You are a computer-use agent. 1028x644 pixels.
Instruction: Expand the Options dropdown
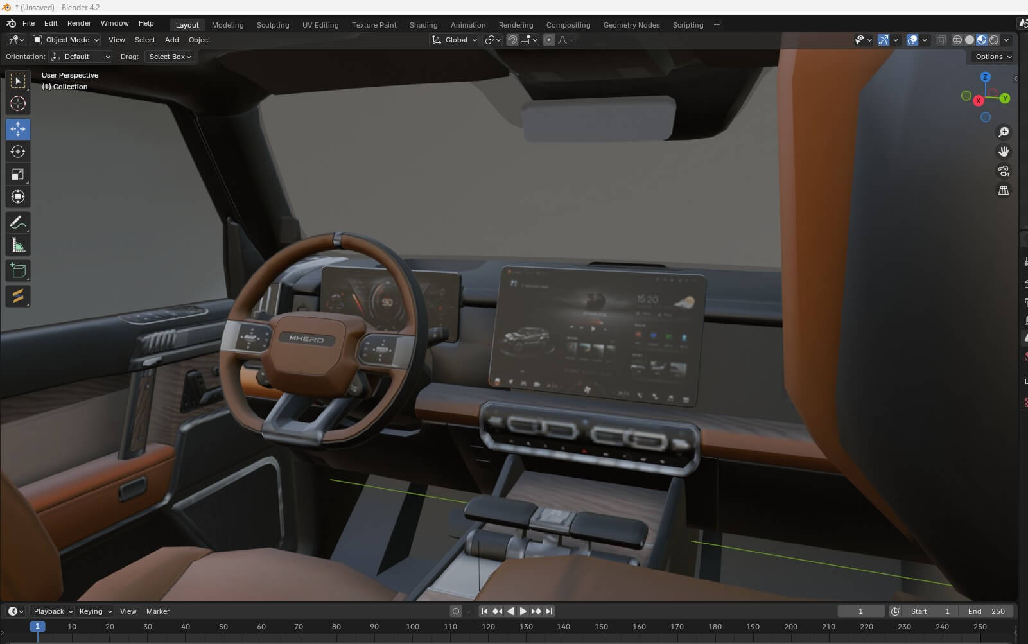click(x=993, y=57)
